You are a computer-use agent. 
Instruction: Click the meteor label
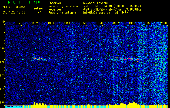pyautogui.click(x=38, y=8)
